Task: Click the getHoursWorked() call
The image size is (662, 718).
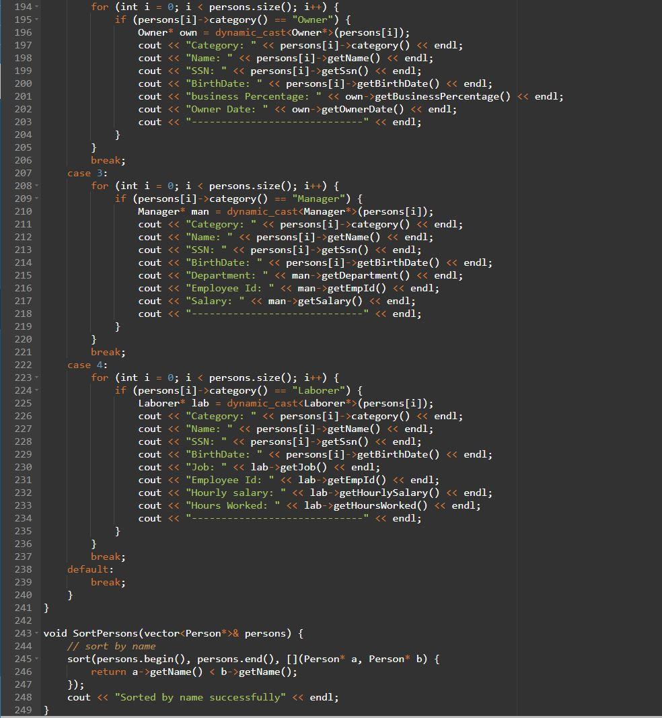Action: pyautogui.click(x=381, y=505)
